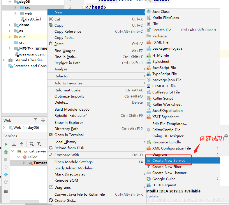
Task: Choose Java Class from New submenu
Action: 183,12
